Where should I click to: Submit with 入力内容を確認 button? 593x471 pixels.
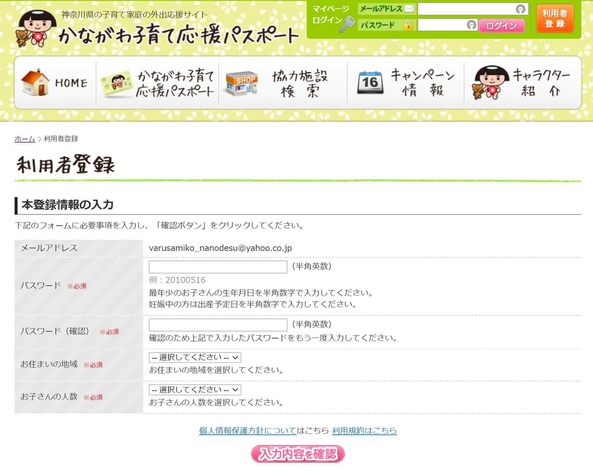pos(297,454)
